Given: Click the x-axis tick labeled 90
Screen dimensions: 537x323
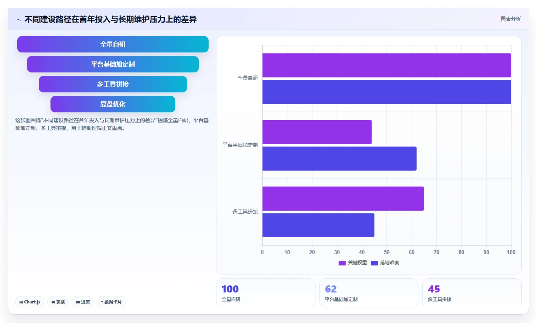Looking at the screenshot, I should tap(487, 252).
